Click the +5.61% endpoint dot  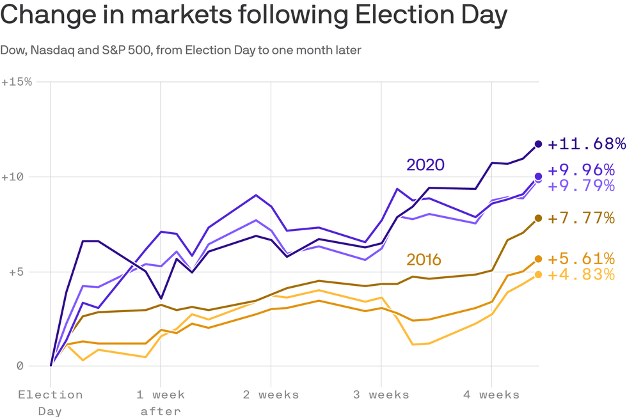[x=538, y=259]
